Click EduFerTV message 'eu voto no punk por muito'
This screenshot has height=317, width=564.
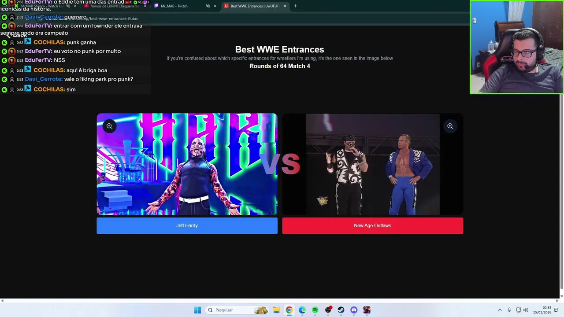click(x=87, y=51)
